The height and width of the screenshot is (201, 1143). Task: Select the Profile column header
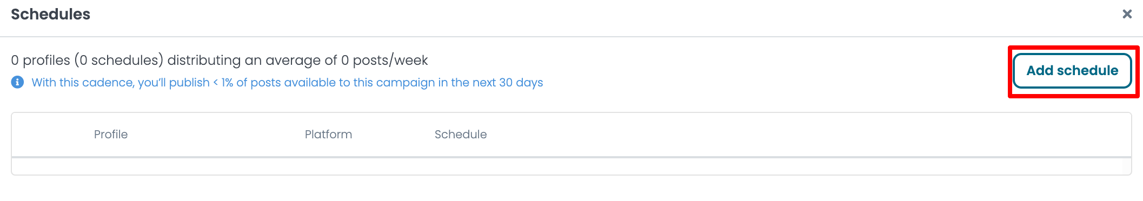[x=111, y=135]
